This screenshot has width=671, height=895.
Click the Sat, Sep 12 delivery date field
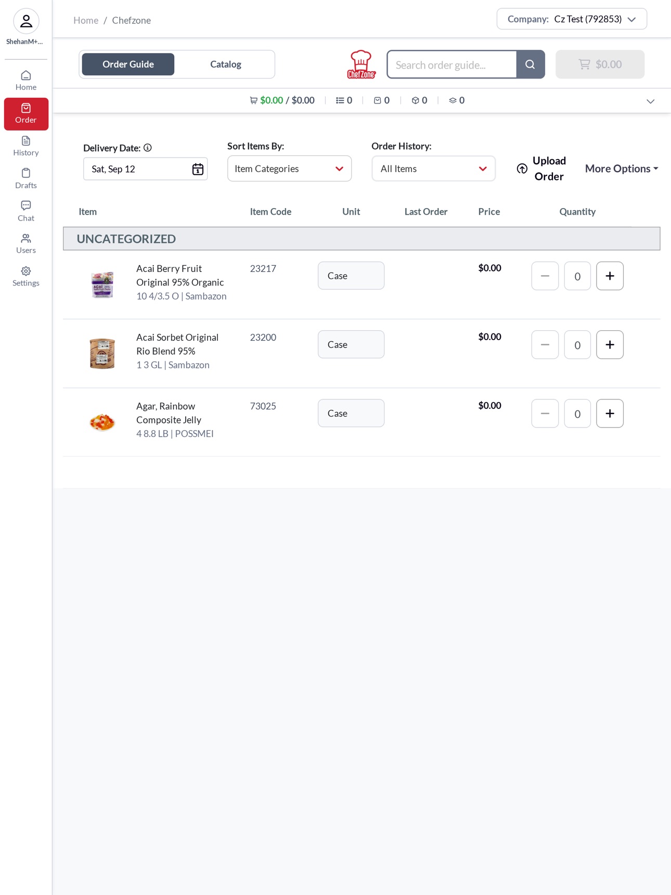145,169
